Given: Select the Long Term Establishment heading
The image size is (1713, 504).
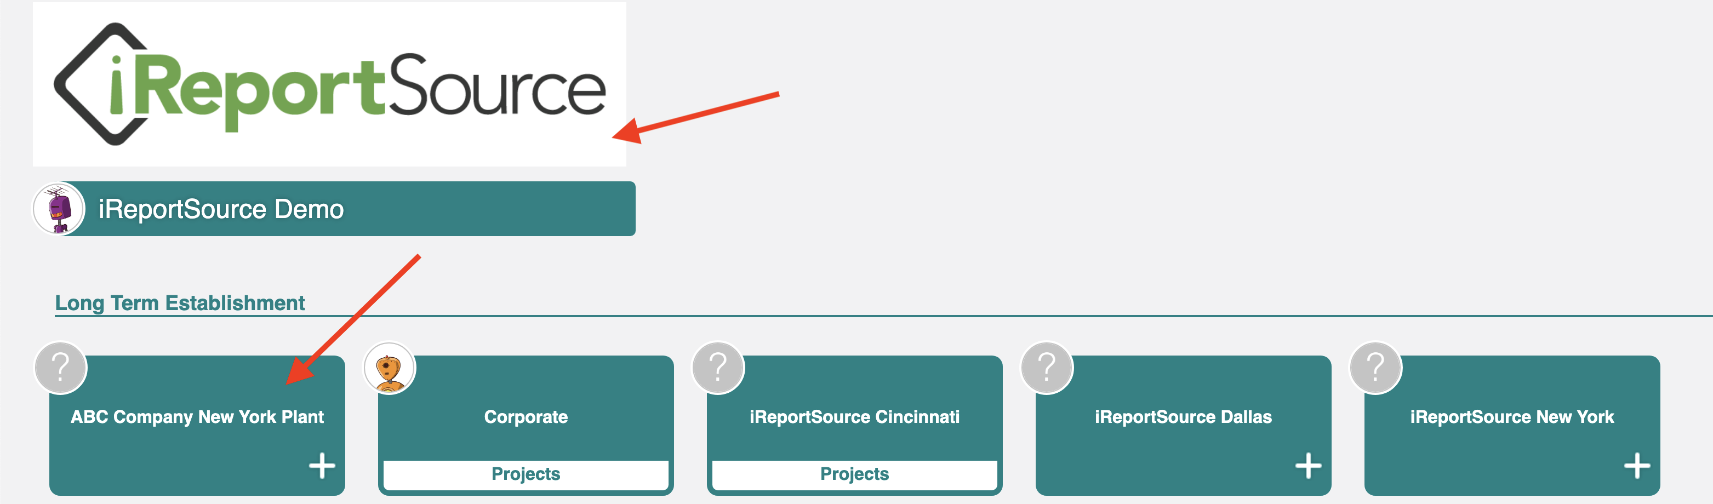Looking at the screenshot, I should click(180, 302).
